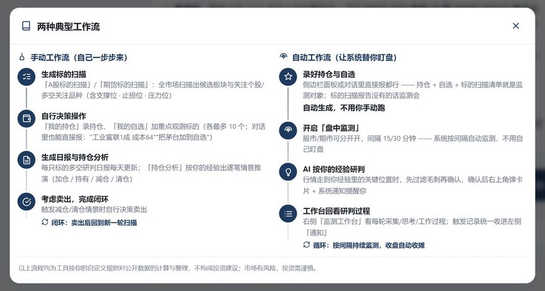Viewport: 545px width, 291px height.
Task: Click the checkmark circle icon for 考虑卖出
Action: coord(26,201)
